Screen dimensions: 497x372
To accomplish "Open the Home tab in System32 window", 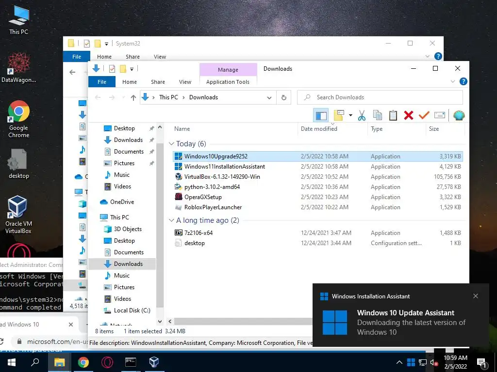I will point(104,57).
